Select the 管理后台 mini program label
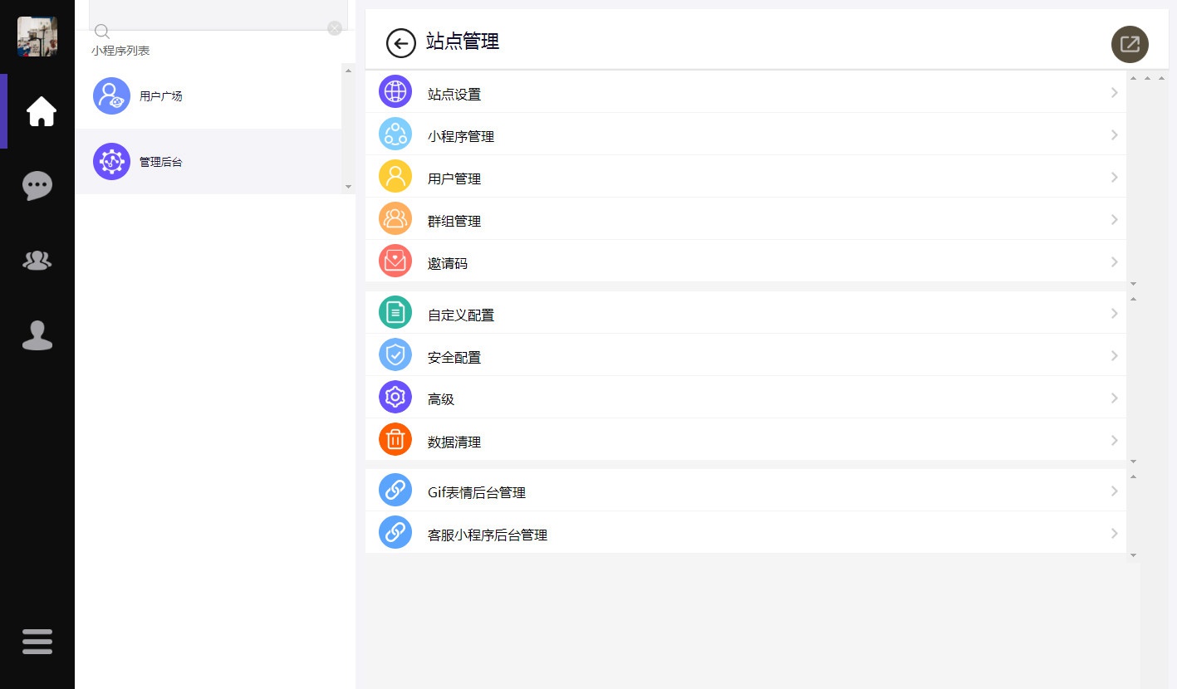This screenshot has width=1177, height=689. pyautogui.click(x=161, y=163)
